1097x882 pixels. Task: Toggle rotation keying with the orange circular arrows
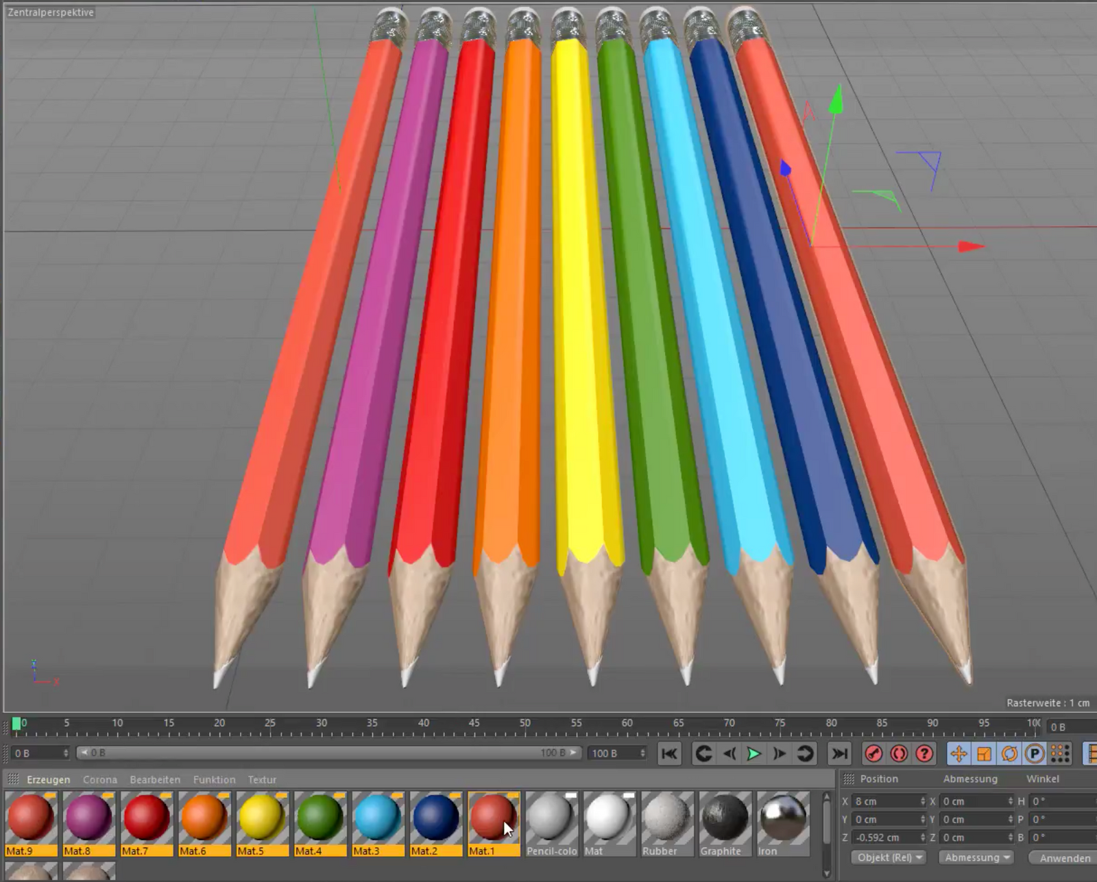(1009, 754)
